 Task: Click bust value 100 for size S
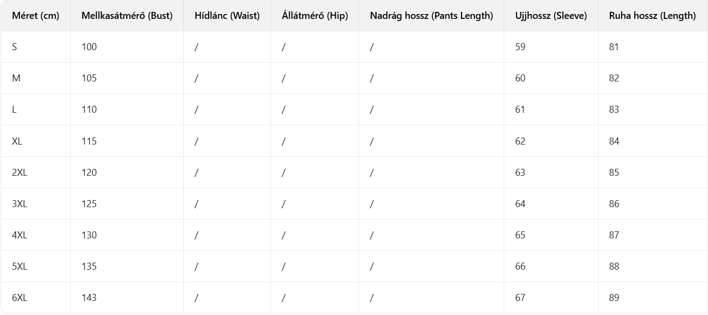89,47
